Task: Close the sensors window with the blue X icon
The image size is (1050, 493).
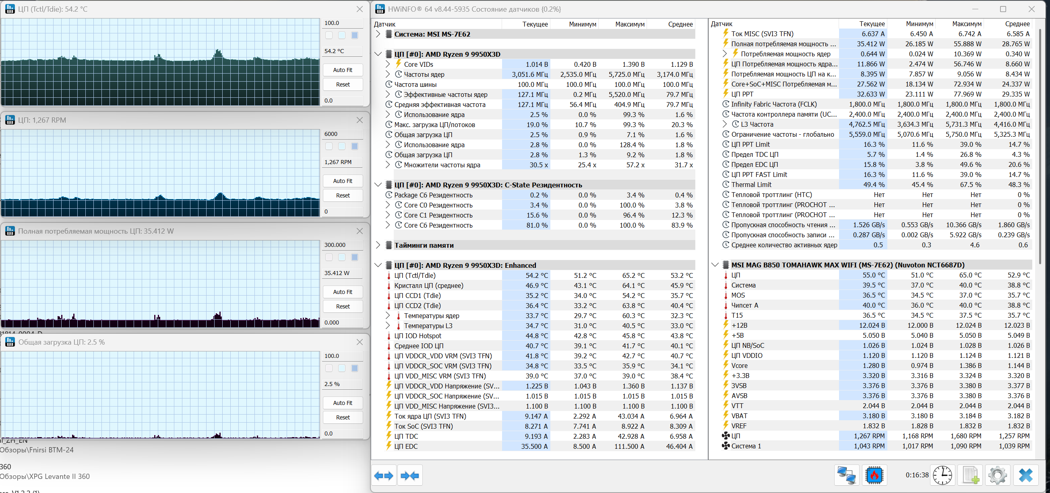Action: point(1025,475)
